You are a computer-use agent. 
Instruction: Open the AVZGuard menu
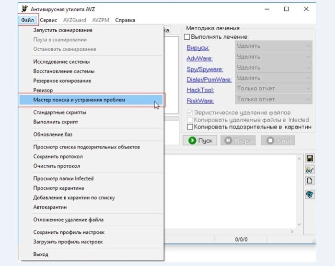[x=75, y=20]
